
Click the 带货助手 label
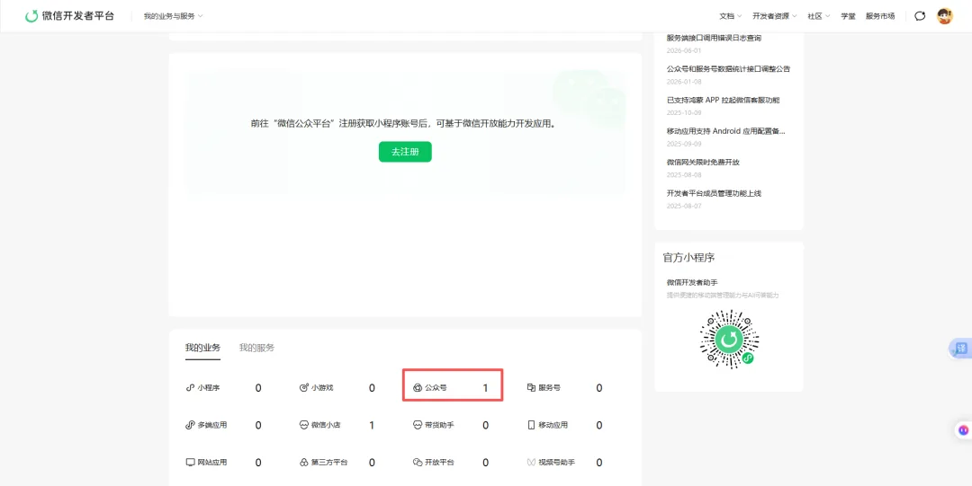(439, 425)
